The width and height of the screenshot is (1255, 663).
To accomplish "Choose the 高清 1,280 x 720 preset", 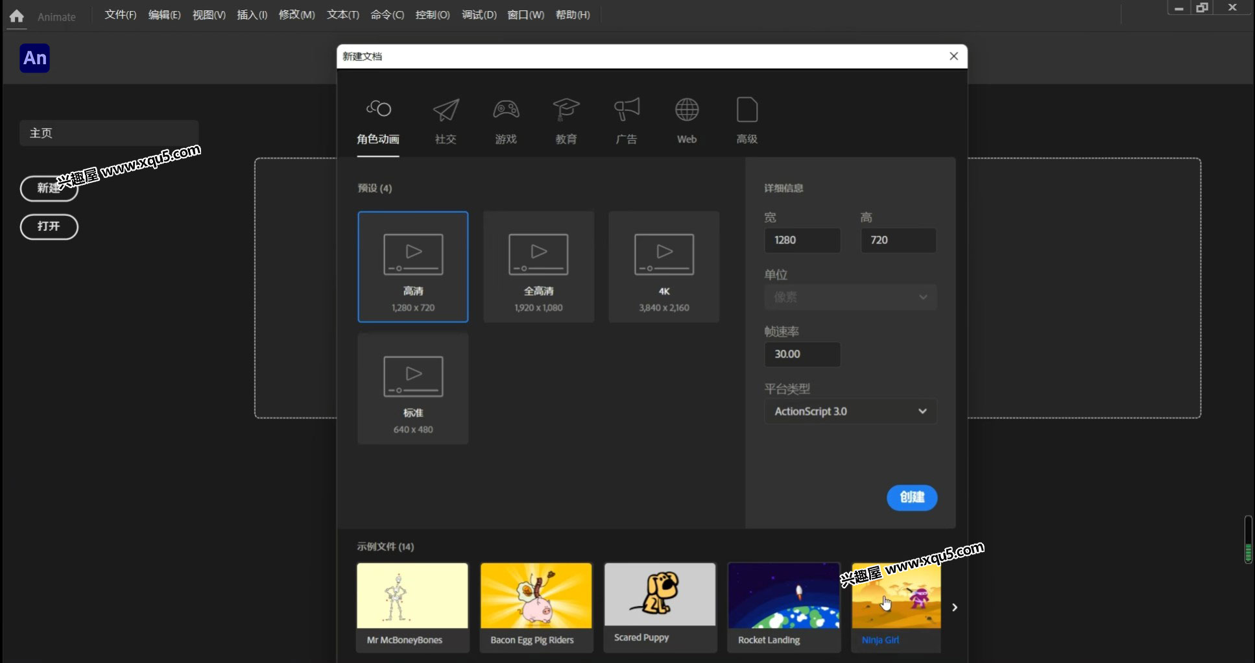I will coord(413,267).
